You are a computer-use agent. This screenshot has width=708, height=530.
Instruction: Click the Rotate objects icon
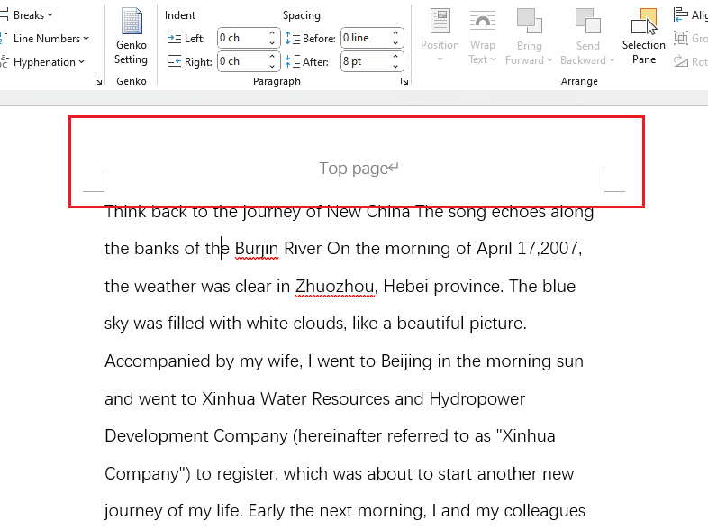(x=680, y=61)
